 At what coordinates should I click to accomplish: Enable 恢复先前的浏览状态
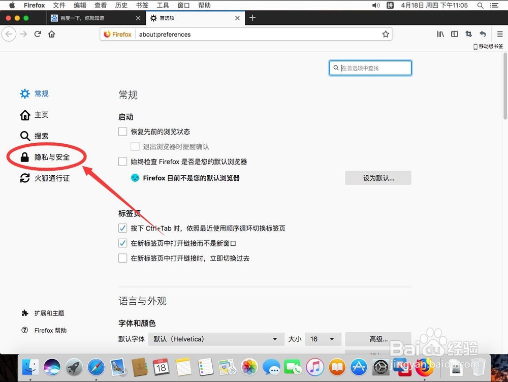point(122,131)
